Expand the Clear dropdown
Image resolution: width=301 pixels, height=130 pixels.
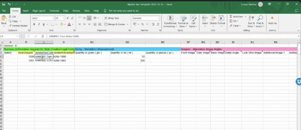[x=240, y=26]
